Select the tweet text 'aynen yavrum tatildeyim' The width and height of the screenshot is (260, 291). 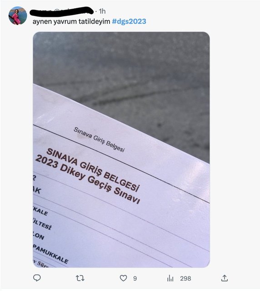click(x=71, y=21)
